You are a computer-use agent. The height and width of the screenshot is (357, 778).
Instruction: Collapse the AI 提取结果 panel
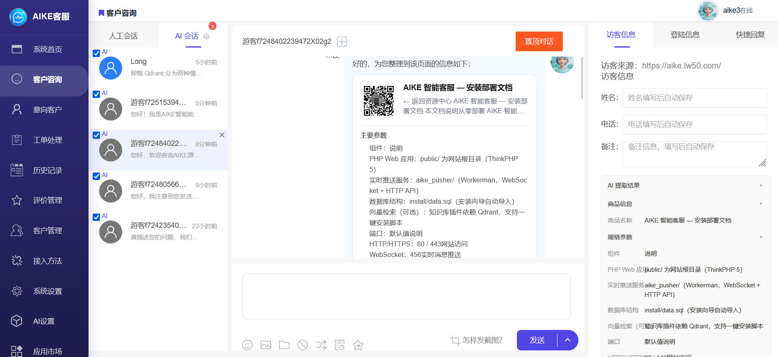coord(761,186)
